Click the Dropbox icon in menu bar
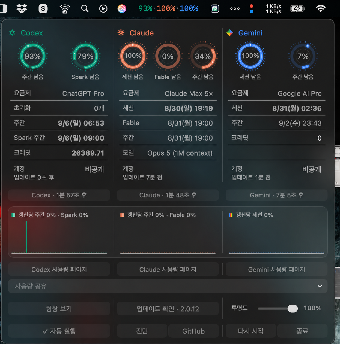The height and width of the screenshot is (344, 340). (x=22, y=9)
